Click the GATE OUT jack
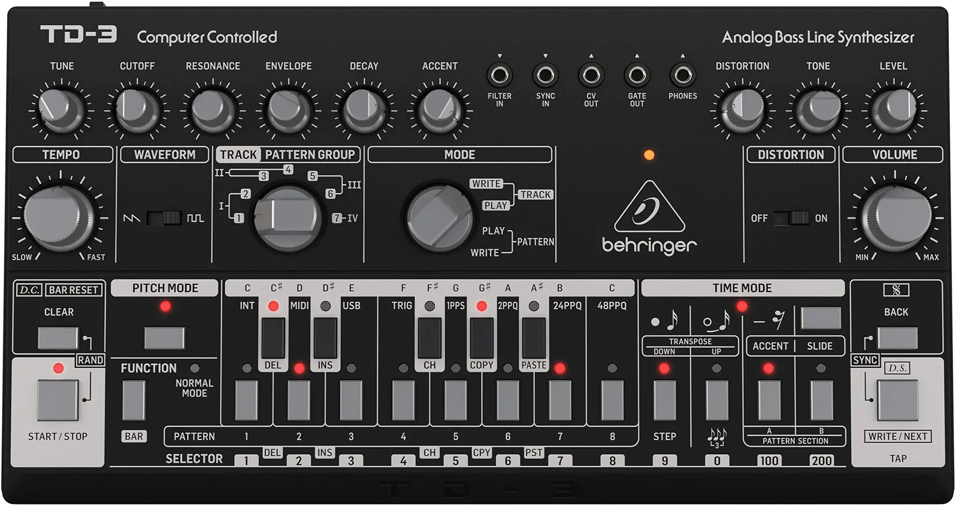This screenshot has width=956, height=505. point(637,75)
